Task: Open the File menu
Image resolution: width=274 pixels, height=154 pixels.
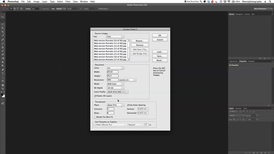Action: tap(23, 2)
